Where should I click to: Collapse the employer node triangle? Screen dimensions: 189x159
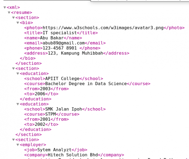pyautogui.click(x=18, y=145)
